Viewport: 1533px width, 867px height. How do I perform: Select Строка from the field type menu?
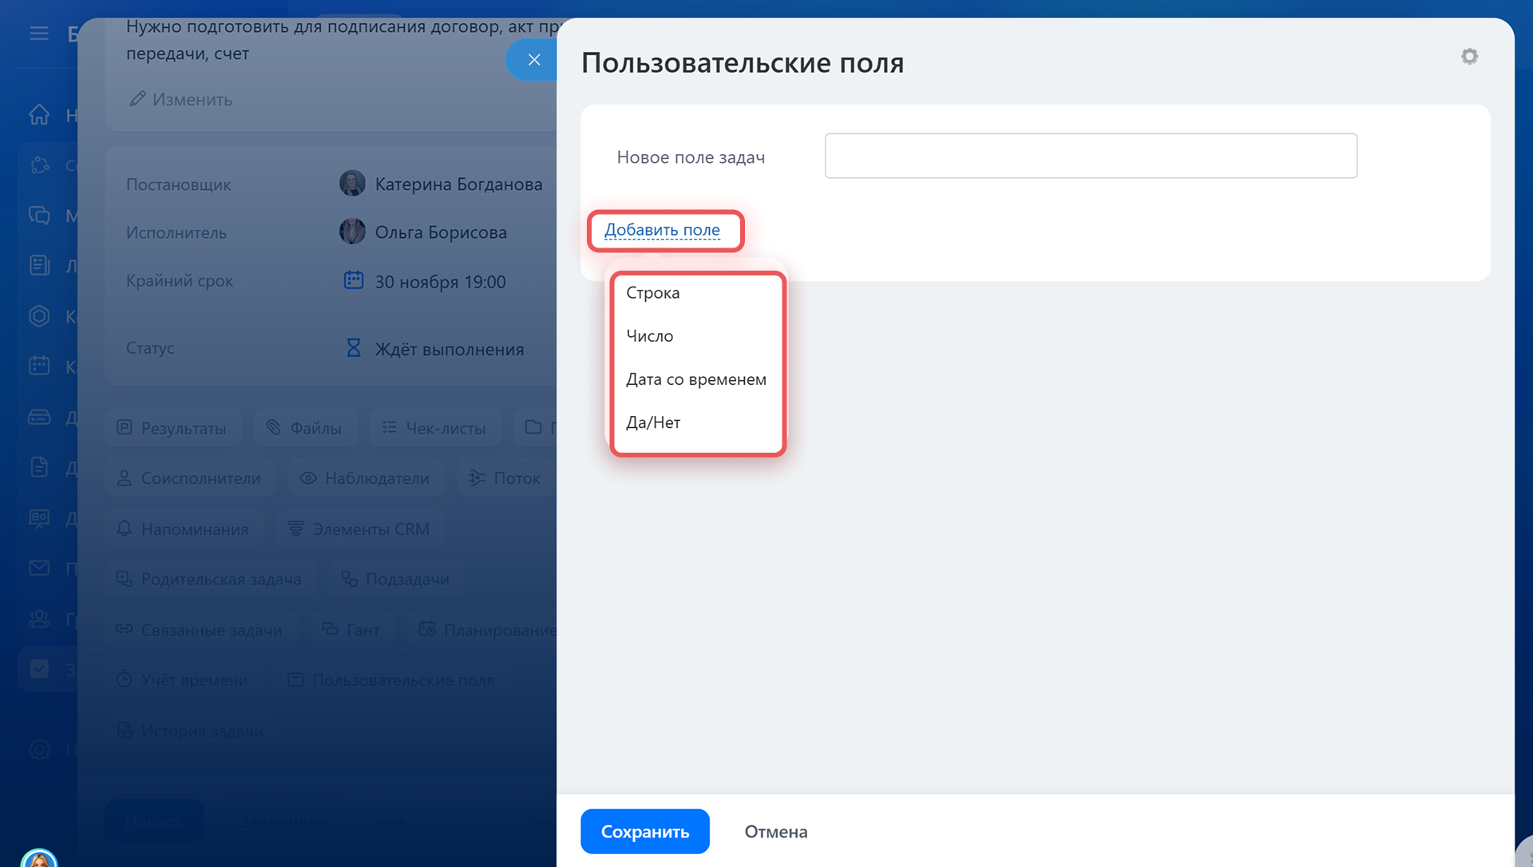click(x=653, y=293)
